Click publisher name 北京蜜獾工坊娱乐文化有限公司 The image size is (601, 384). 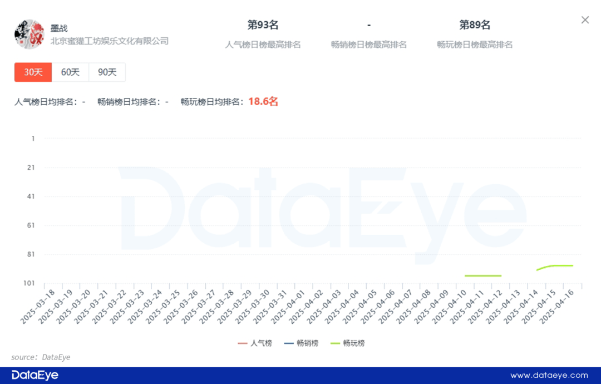(110, 41)
